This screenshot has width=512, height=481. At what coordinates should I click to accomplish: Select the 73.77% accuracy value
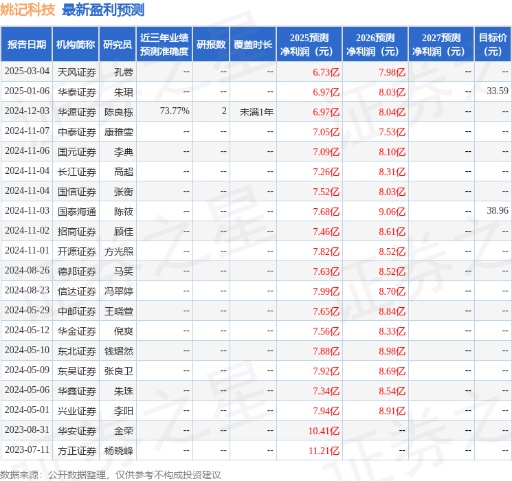[x=175, y=111]
